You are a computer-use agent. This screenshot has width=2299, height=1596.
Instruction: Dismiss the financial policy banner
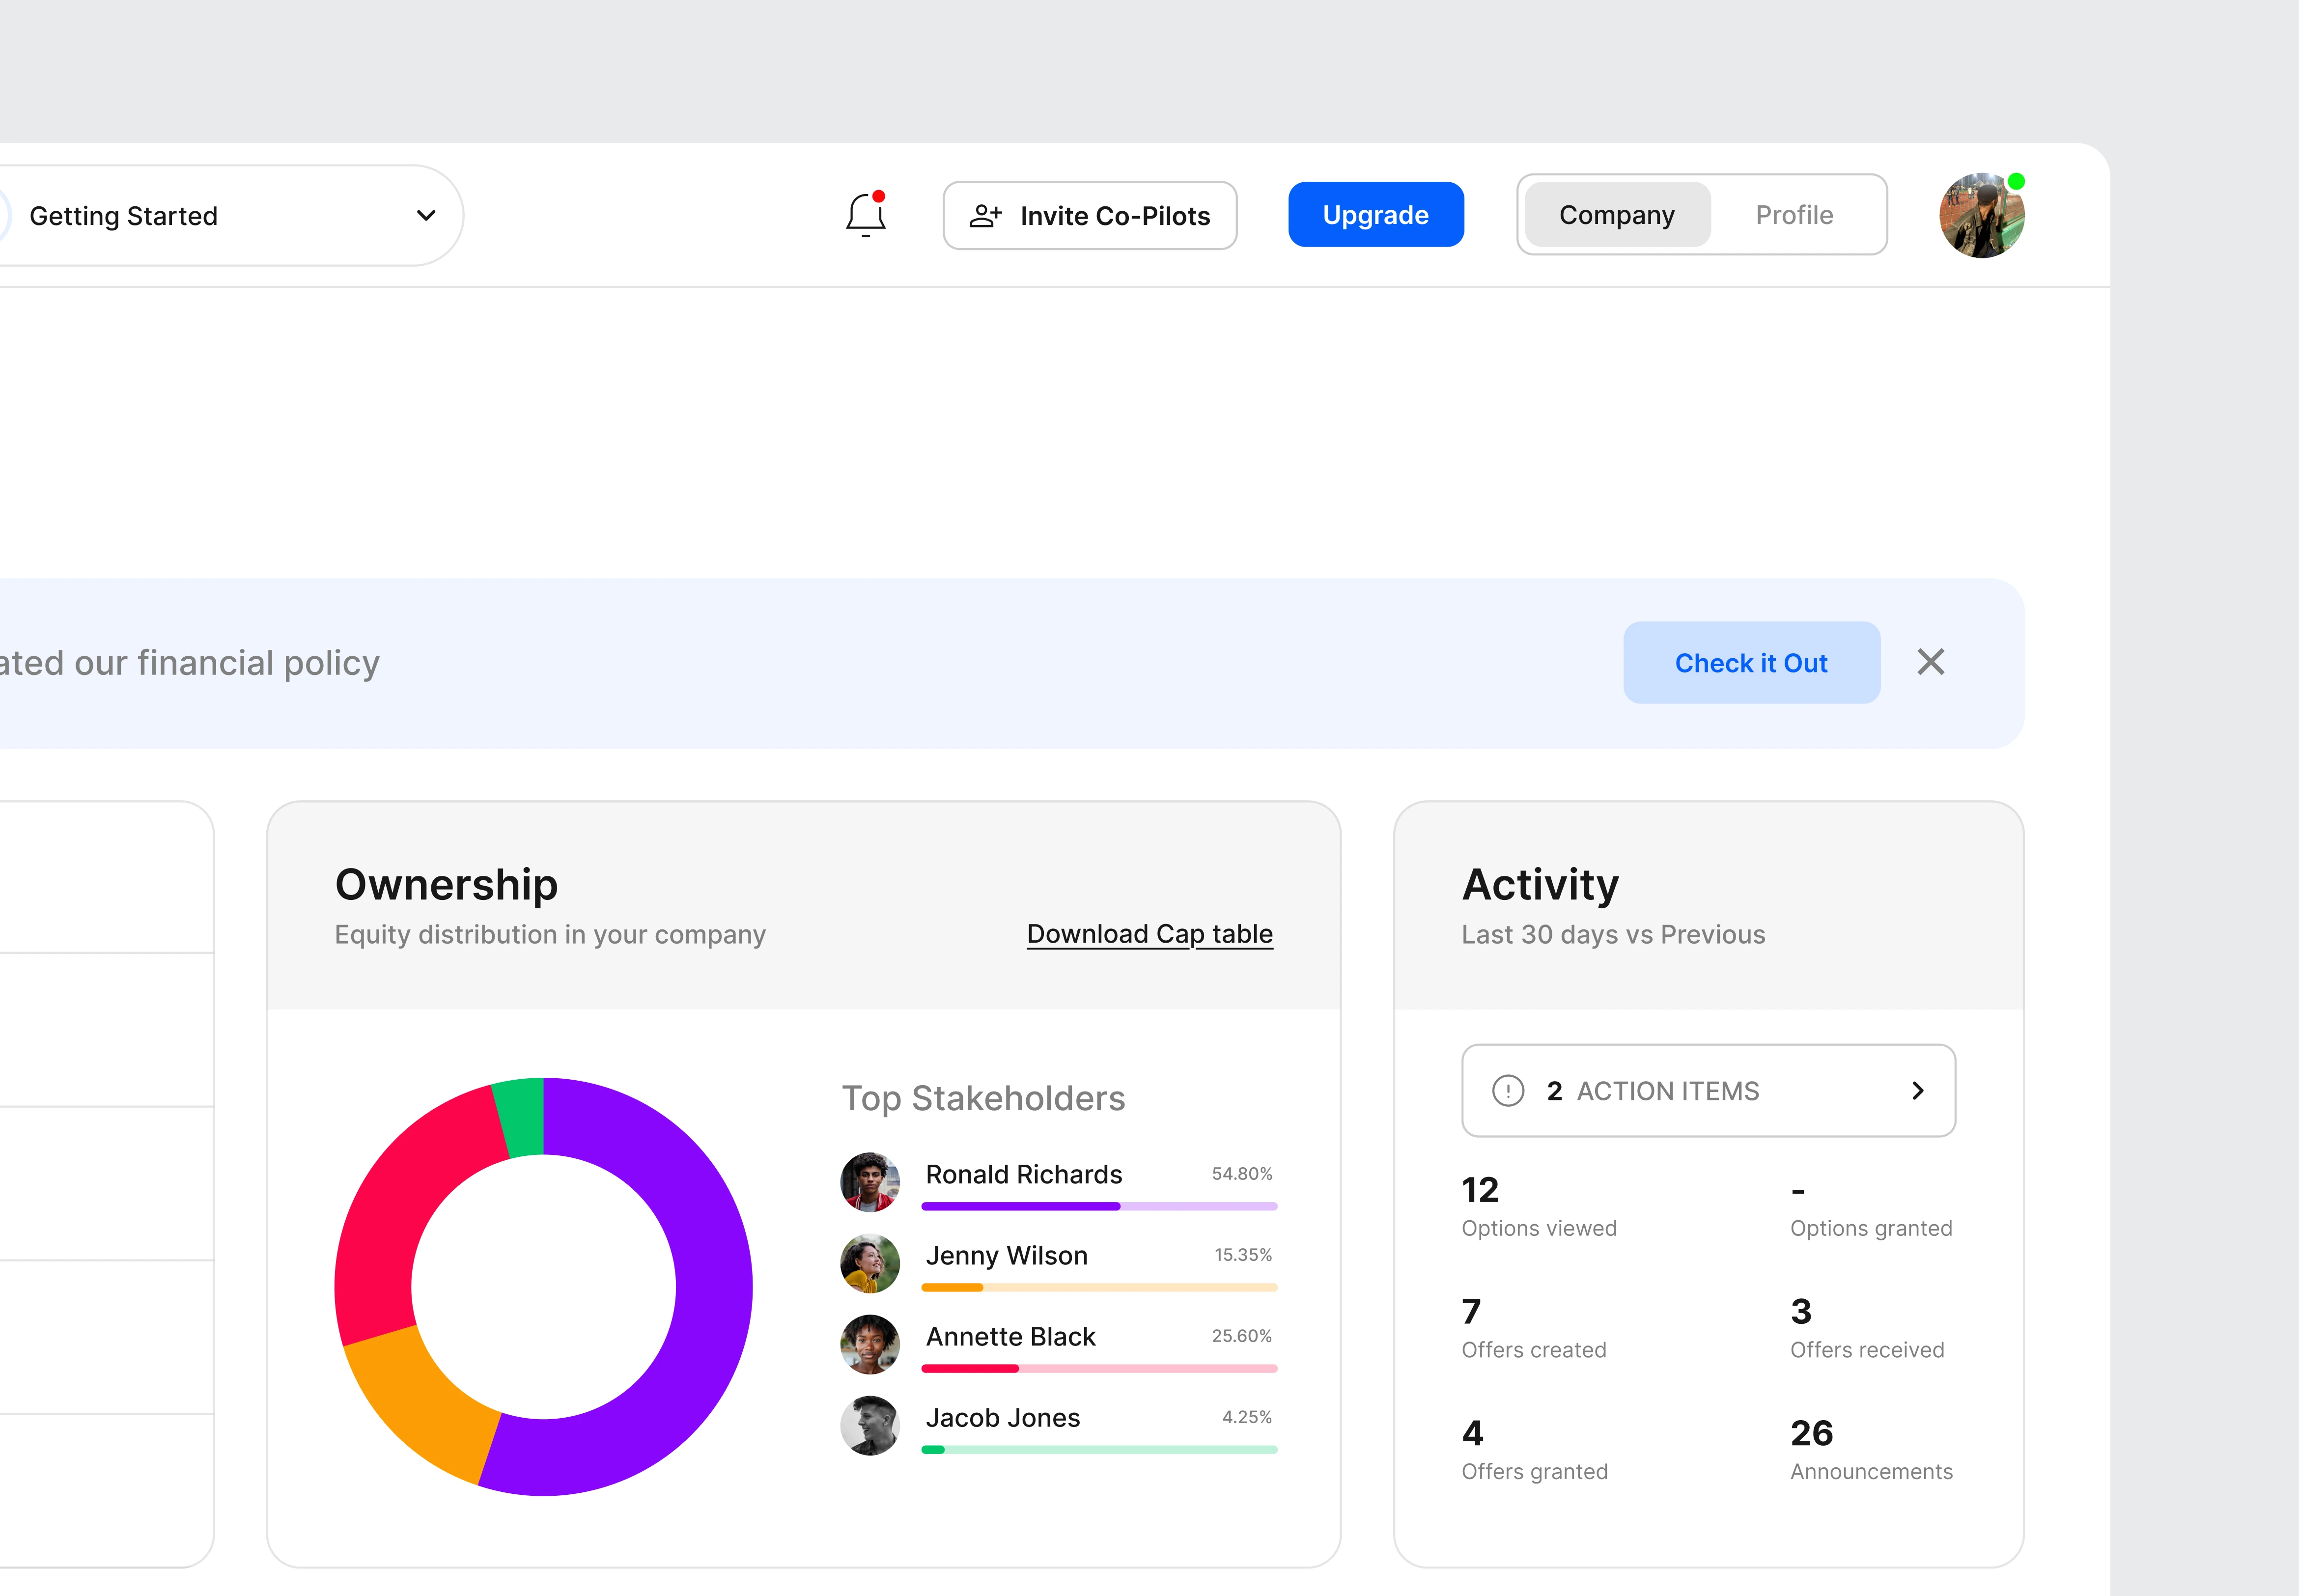1930,662
